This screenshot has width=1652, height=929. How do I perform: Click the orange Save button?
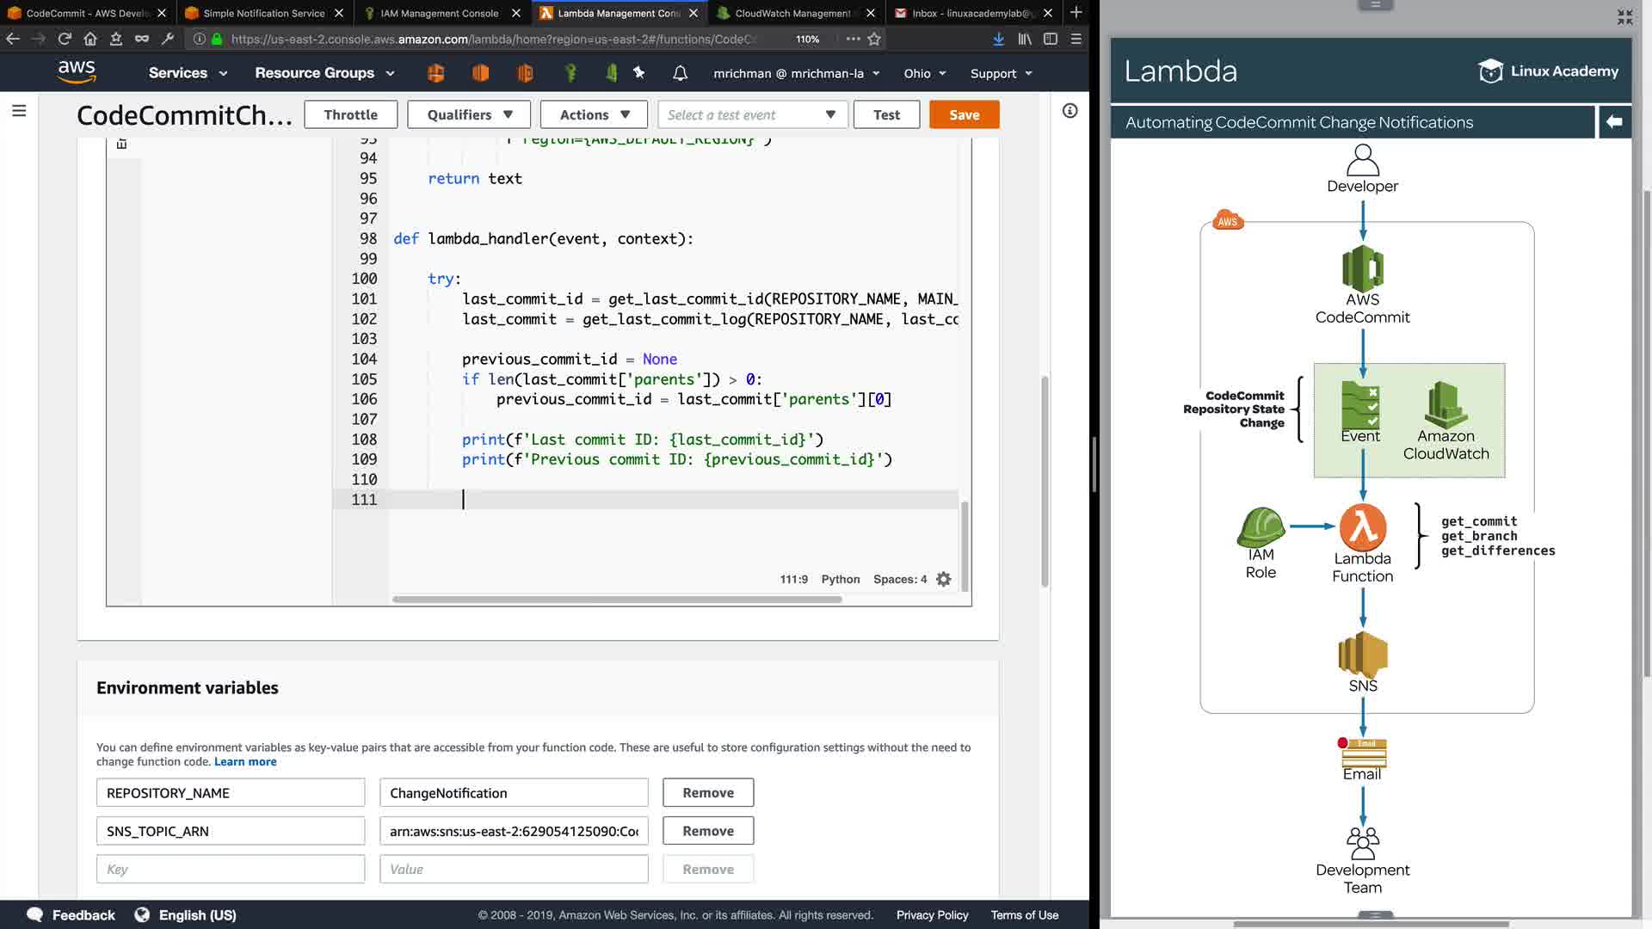pyautogui.click(x=964, y=114)
